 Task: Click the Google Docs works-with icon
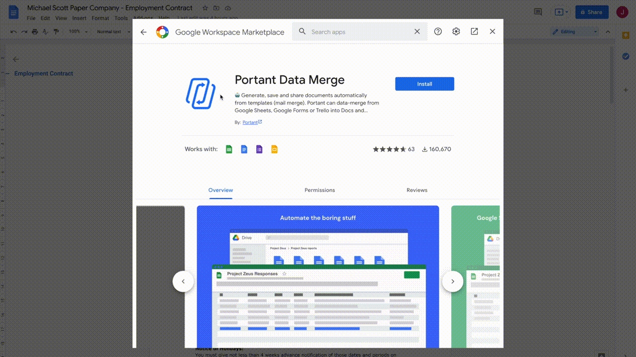244,149
